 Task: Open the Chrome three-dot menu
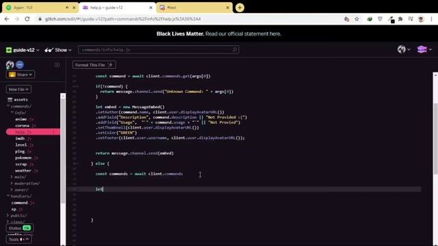432,19
